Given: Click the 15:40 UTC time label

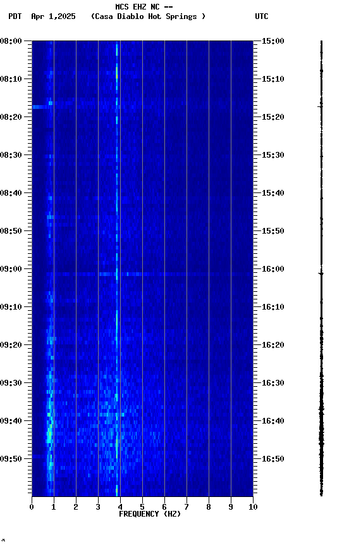Looking at the screenshot, I should (273, 193).
